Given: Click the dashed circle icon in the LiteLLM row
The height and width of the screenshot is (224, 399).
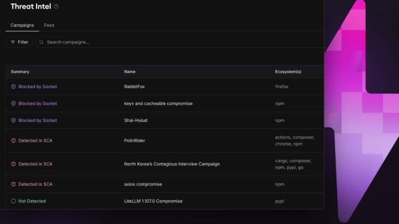Looking at the screenshot, I should tap(13, 201).
